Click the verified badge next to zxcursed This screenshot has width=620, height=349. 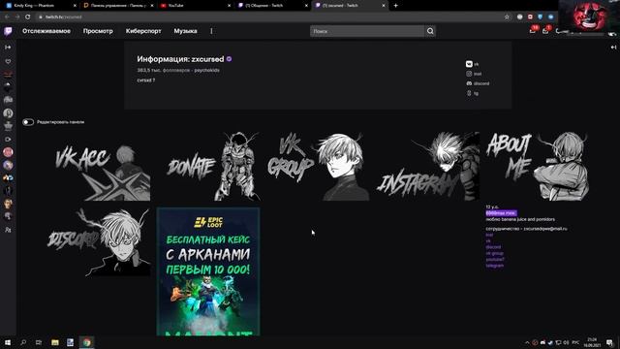point(229,59)
